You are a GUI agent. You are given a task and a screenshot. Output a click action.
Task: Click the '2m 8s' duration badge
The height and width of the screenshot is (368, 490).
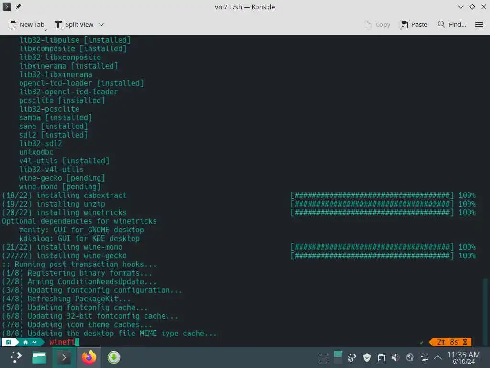click(450, 342)
